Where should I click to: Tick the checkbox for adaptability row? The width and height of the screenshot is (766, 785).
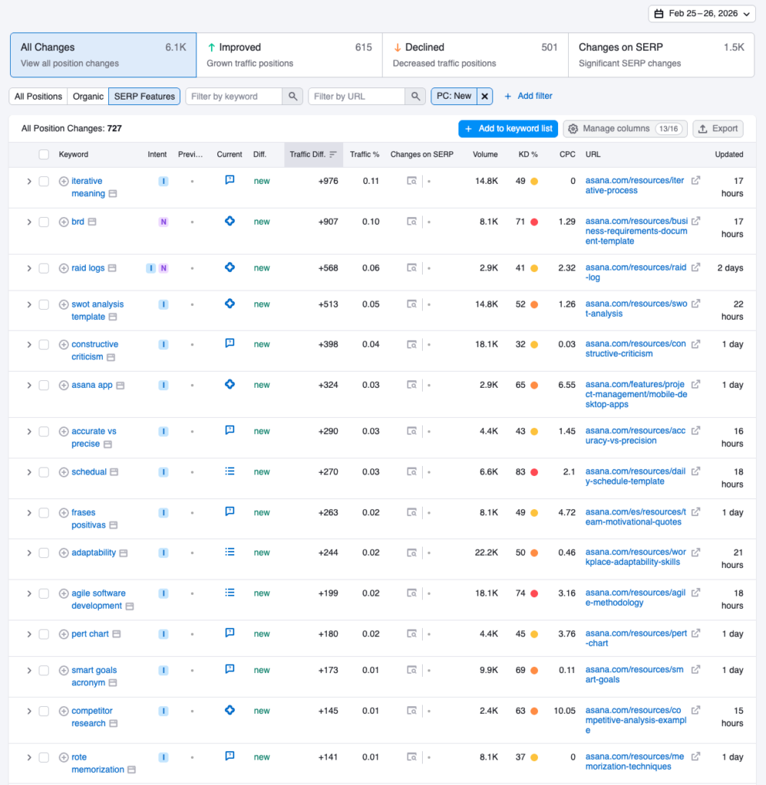(x=44, y=553)
